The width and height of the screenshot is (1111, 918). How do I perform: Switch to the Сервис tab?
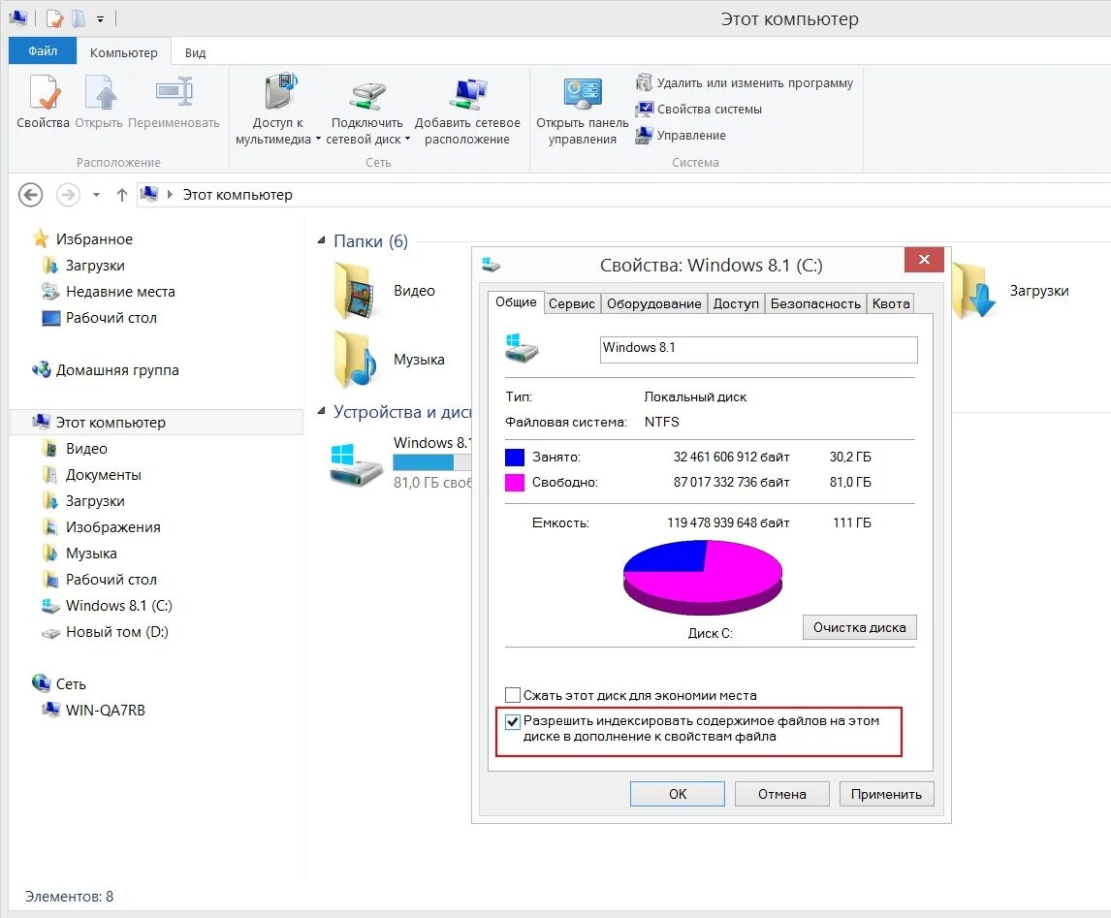coord(572,303)
